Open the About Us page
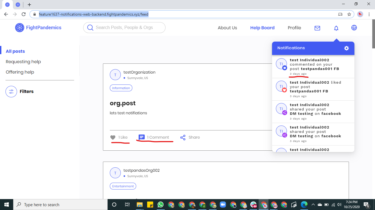The image size is (375, 210). tap(227, 28)
